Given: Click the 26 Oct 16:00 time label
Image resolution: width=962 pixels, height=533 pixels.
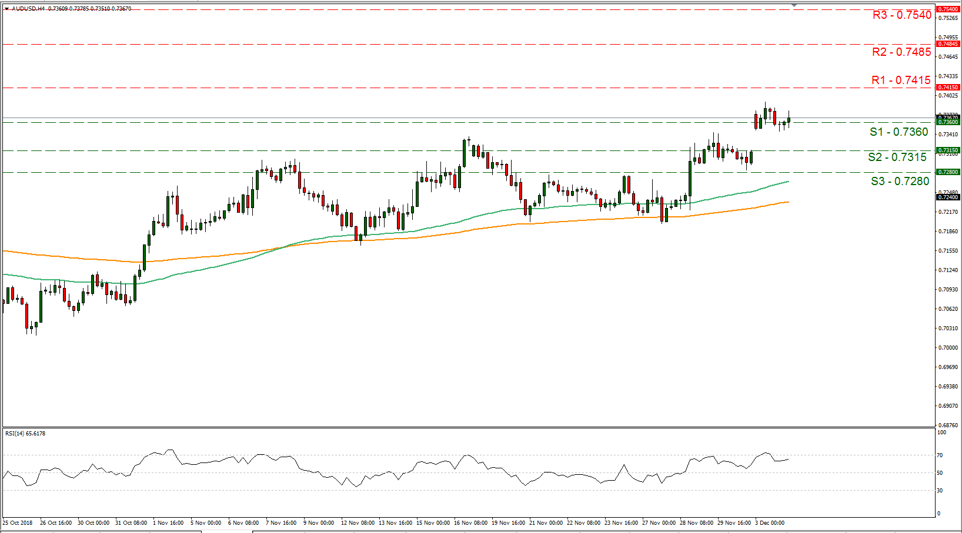Looking at the screenshot, I should [56, 523].
